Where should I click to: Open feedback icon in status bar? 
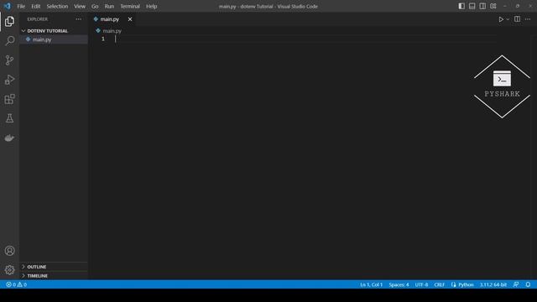pos(516,284)
